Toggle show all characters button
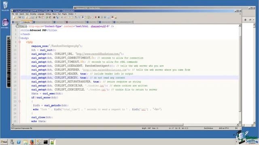This screenshot has width=259, height=145. pos(79,17)
